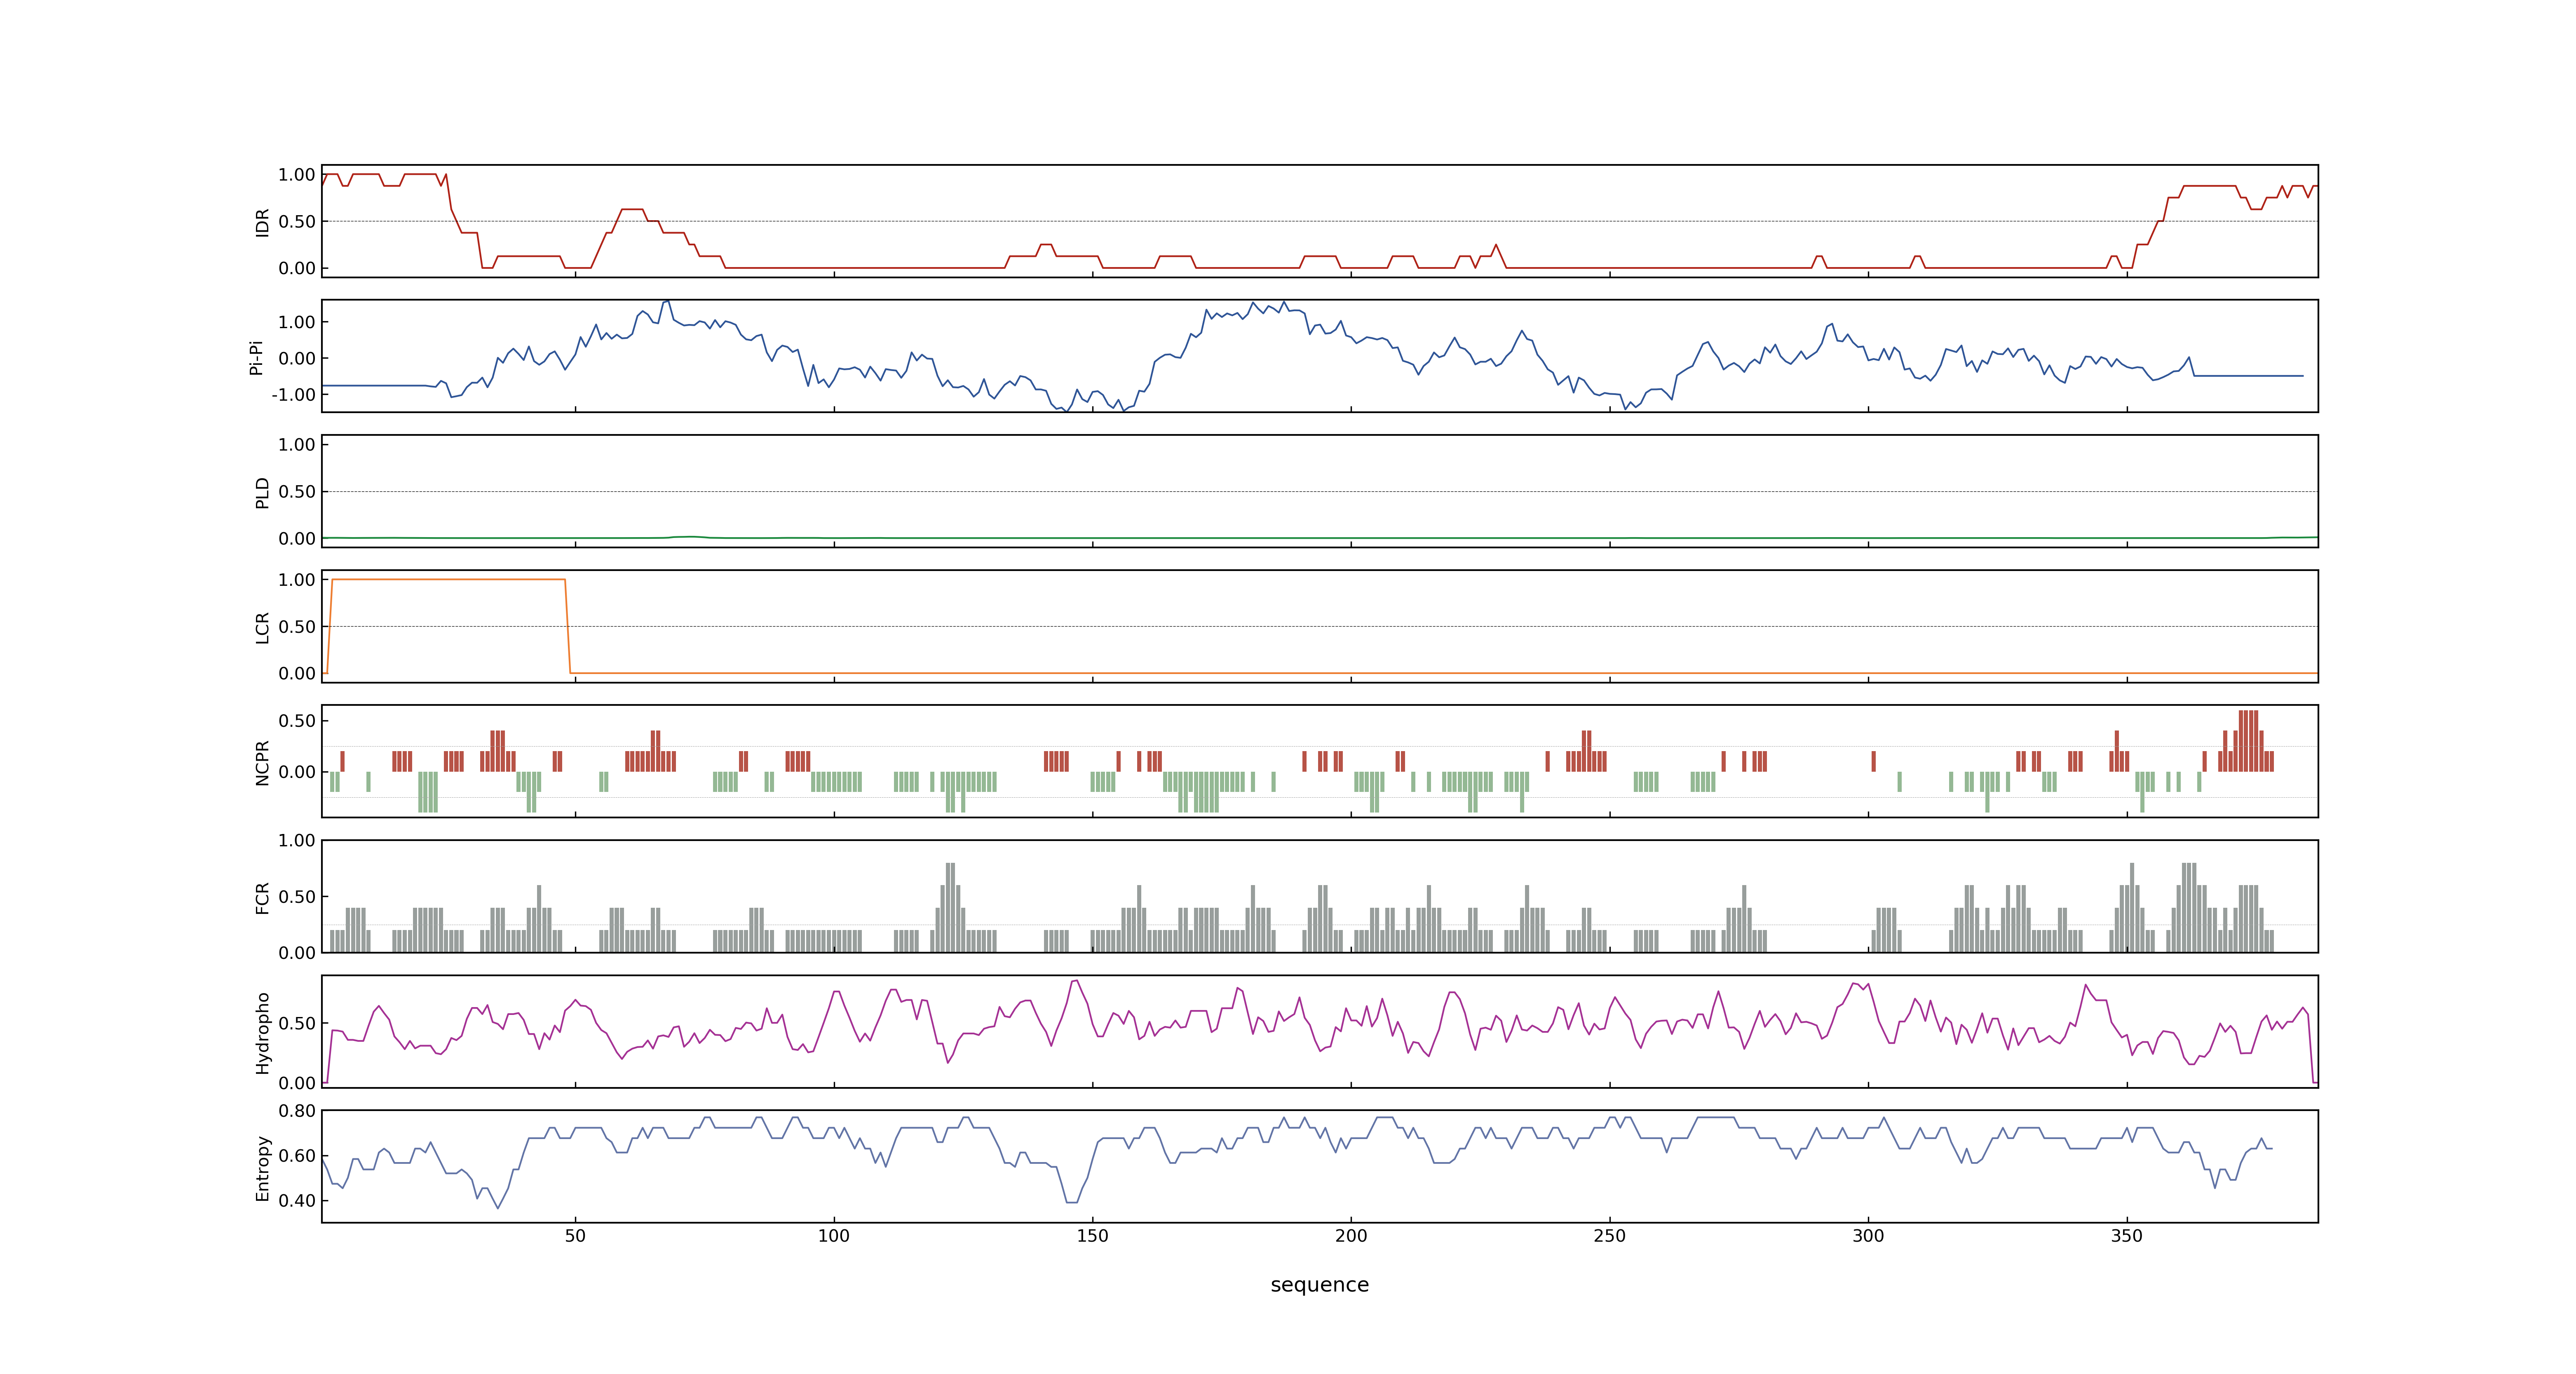The height and width of the screenshot is (1374, 2576).
Task: Click the -1.00 tick on Pi-Pi axis
Action: (x=293, y=395)
